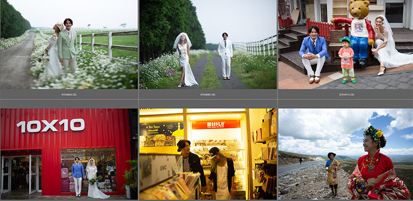The height and width of the screenshot is (201, 413).
Task: Select the couple by white fence thumbnail
Action: tap(69, 44)
